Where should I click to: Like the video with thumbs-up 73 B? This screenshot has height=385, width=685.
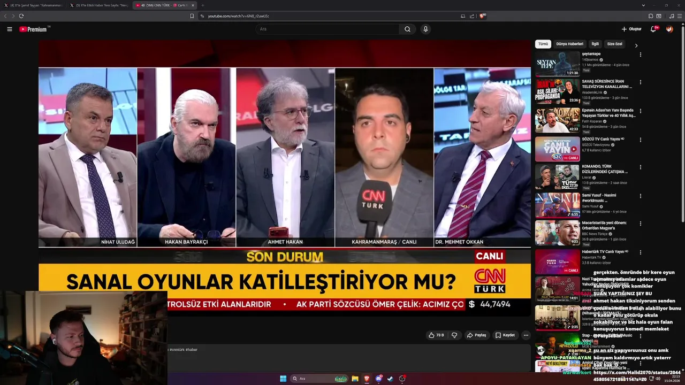pyautogui.click(x=436, y=335)
